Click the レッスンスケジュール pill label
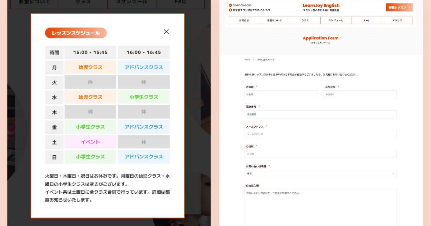This screenshot has width=431, height=226. 75,33
